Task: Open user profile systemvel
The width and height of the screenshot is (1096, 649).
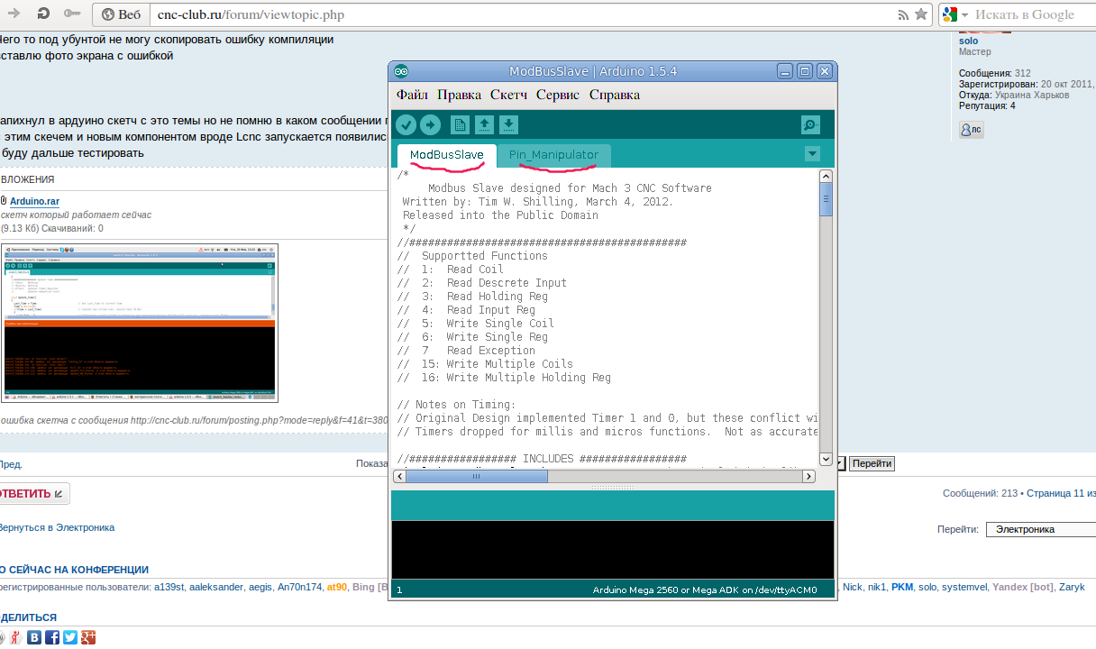Action: coord(964,587)
